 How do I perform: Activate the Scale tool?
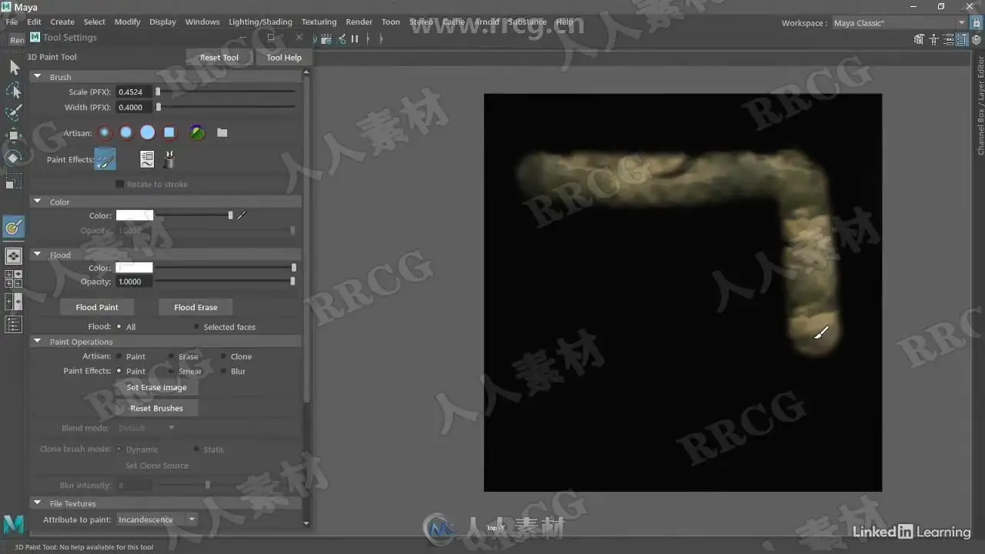[x=14, y=182]
